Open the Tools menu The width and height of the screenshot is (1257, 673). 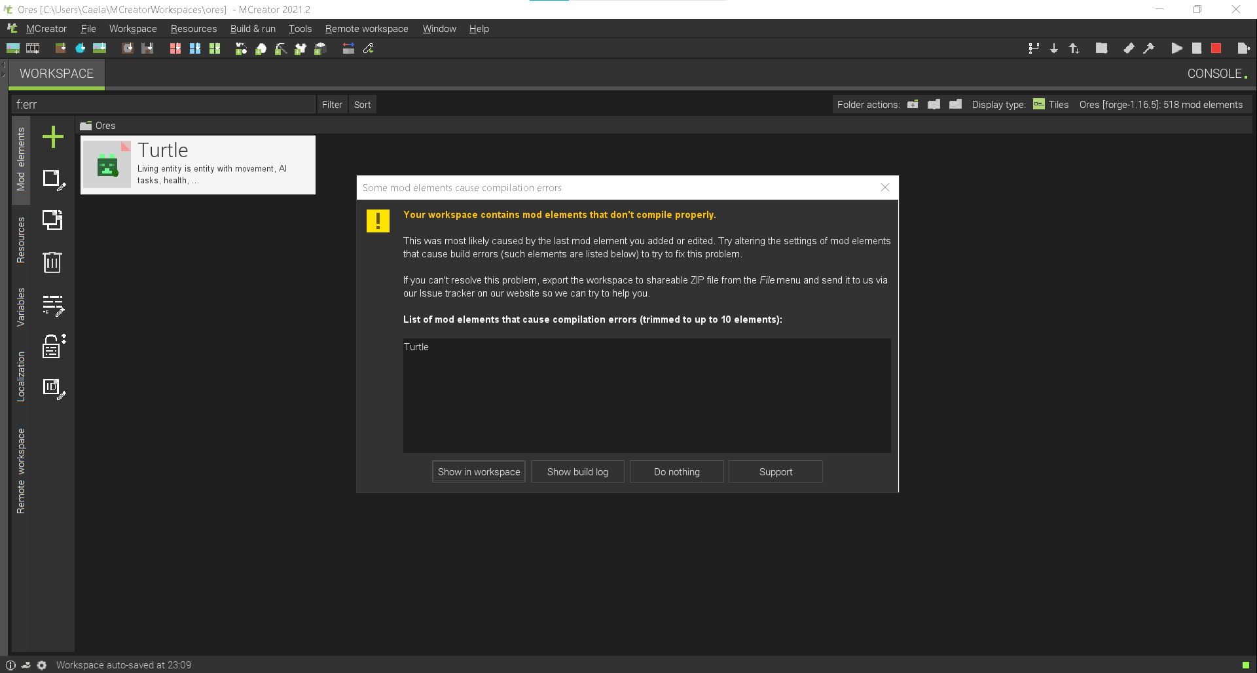tap(300, 29)
